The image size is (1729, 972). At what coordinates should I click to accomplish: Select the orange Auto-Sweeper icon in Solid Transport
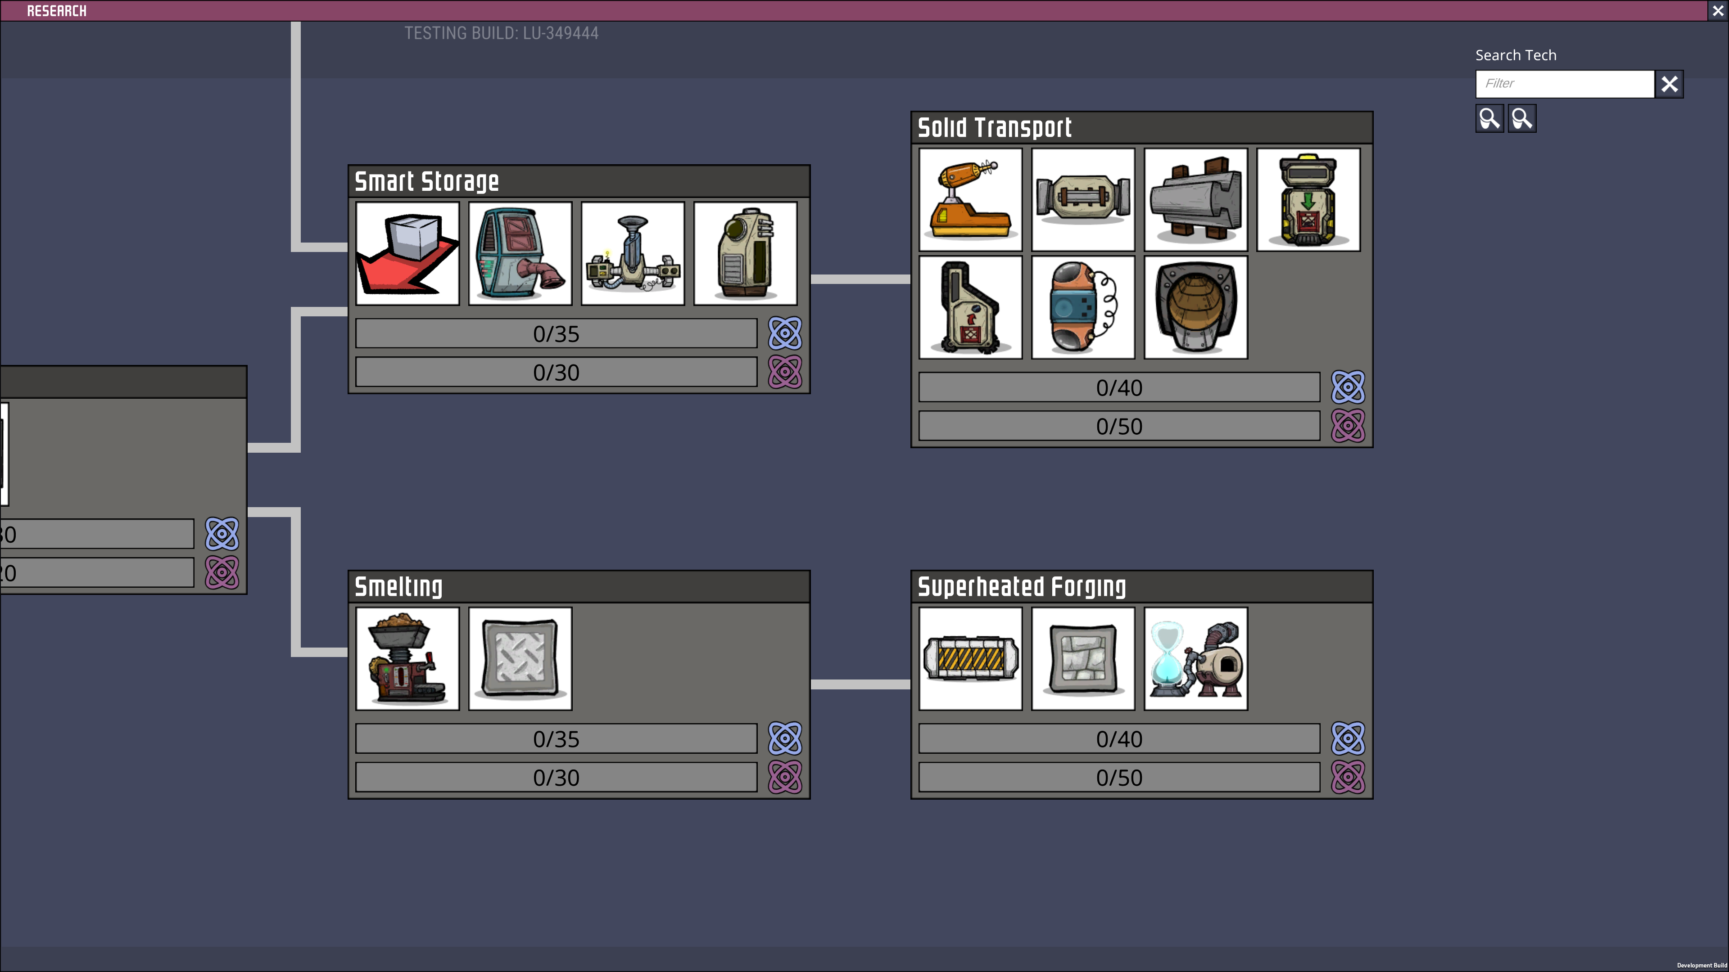(x=970, y=199)
